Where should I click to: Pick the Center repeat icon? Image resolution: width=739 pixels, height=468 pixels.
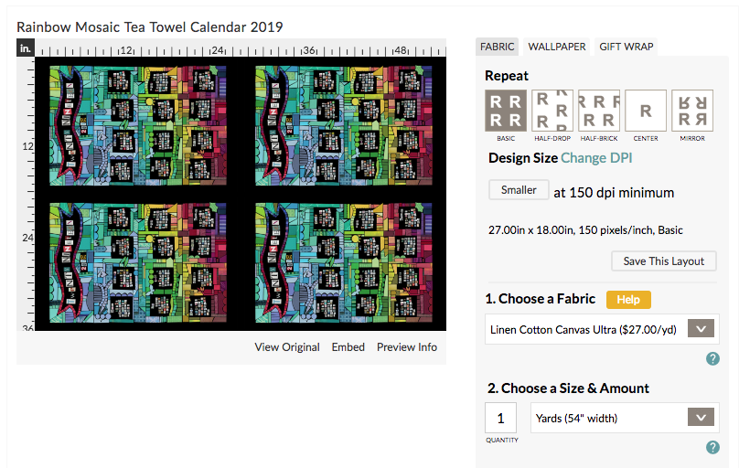[x=646, y=111]
